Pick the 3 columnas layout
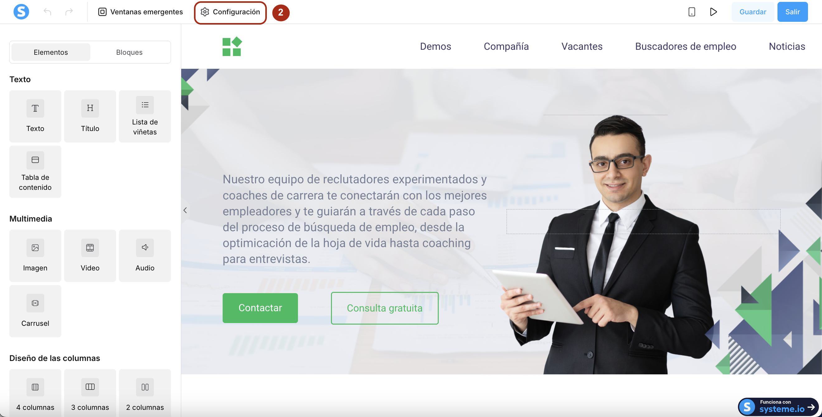Screen dimensions: 822x417 (90, 393)
